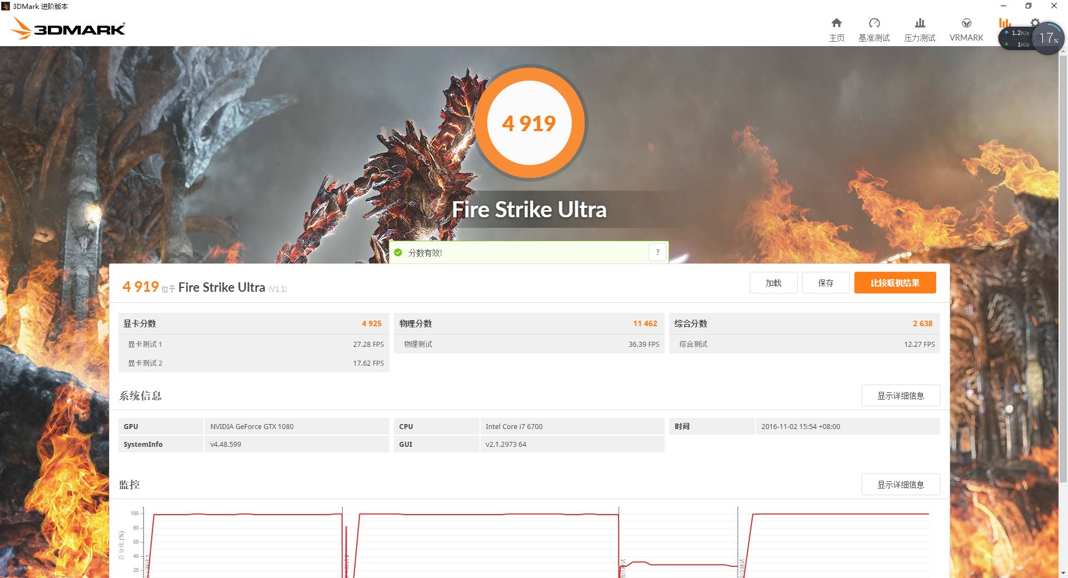Click the large Fire Strike Ultra banner title
The height and width of the screenshot is (578, 1068).
click(x=529, y=210)
